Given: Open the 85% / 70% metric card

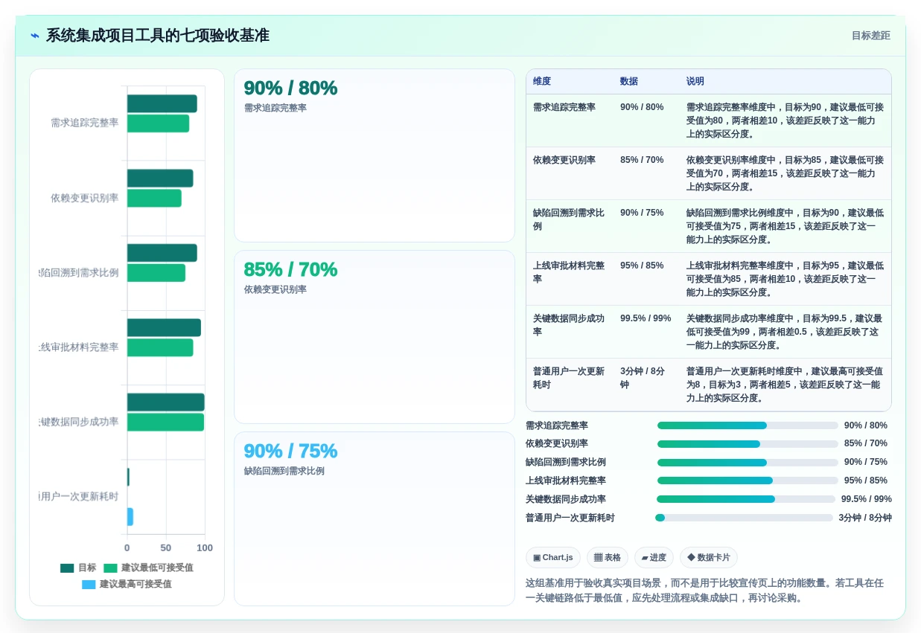Looking at the screenshot, I should 375,337.
